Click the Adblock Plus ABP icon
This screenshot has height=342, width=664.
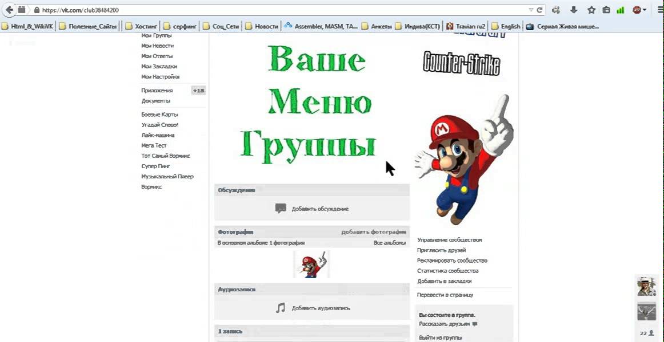[637, 9]
